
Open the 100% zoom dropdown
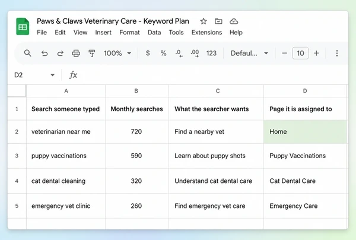[x=117, y=53]
